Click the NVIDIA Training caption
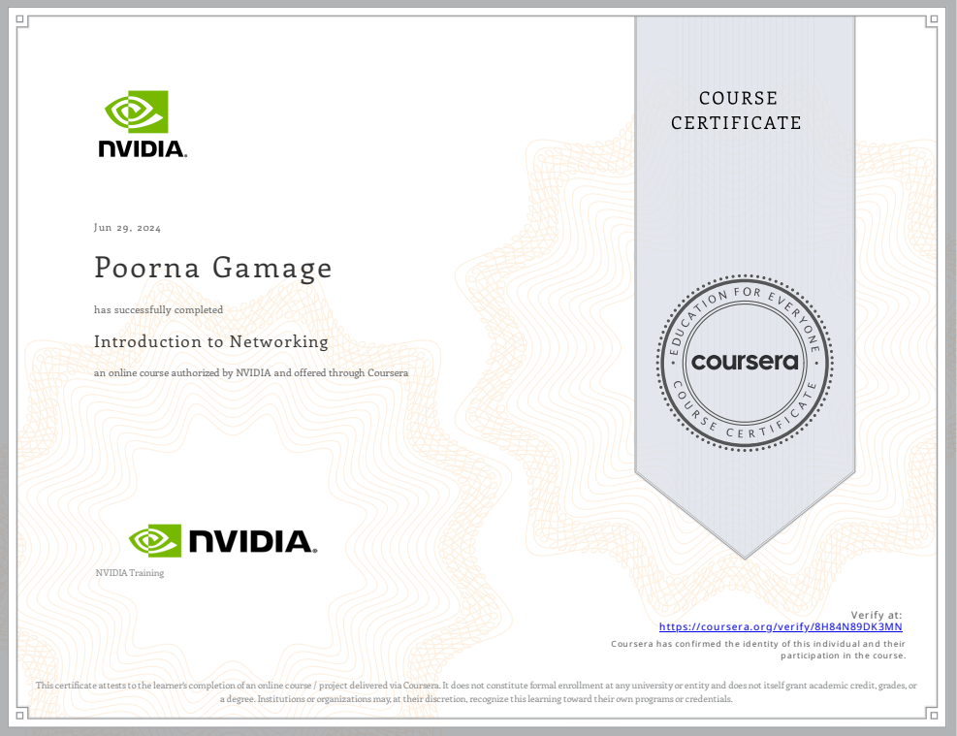Viewport: 957px width, 736px height. coord(129,573)
